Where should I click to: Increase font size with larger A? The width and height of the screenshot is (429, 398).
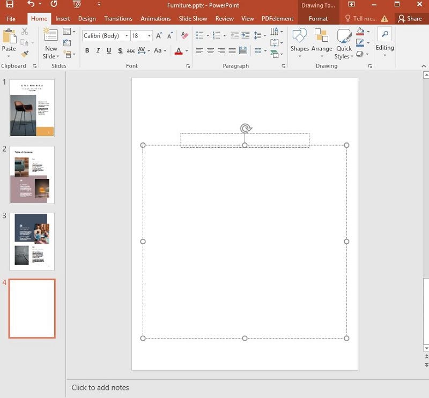(159, 35)
